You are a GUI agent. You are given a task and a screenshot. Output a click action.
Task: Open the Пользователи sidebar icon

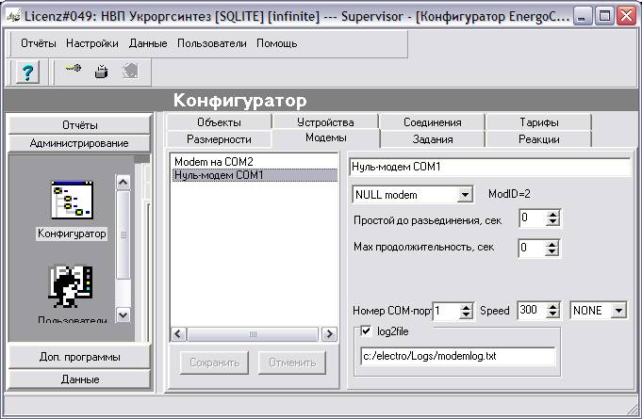(x=72, y=290)
